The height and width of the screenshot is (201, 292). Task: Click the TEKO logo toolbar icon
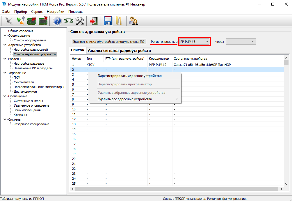[69, 21]
